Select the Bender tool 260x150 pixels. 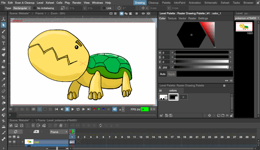[x=3, y=121]
